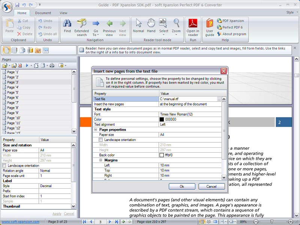
Task: Collapse the Margins group in dialog
Action: (101, 160)
